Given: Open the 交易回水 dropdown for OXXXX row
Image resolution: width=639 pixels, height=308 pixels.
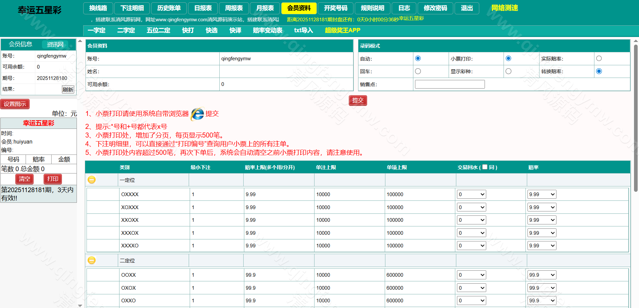Looking at the screenshot, I should (x=471, y=194).
